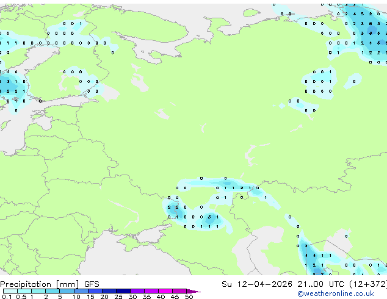Pick the 0.5–1 mm legend color
This screenshot has height=299, width=387.
coord(24,291)
